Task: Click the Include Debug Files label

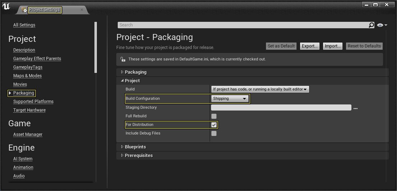Action: click(143, 133)
